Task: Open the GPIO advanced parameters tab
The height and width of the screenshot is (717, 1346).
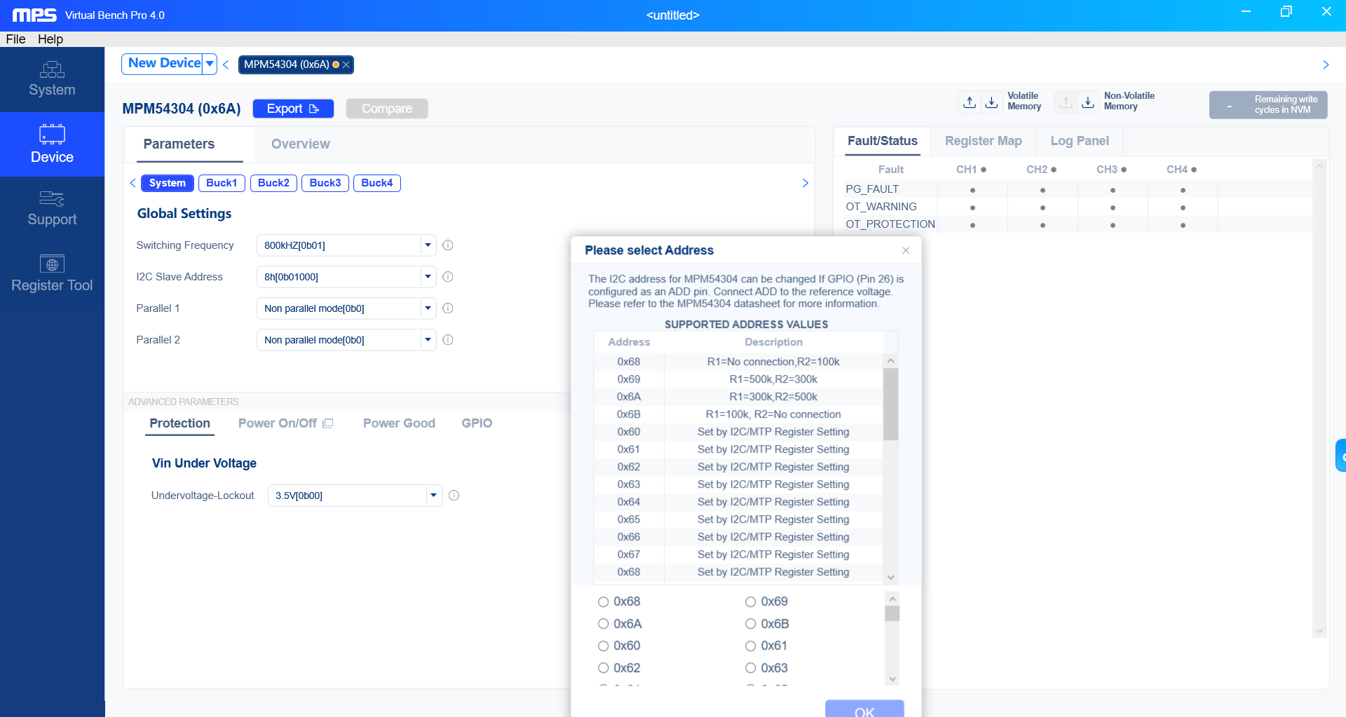Action: pyautogui.click(x=477, y=423)
